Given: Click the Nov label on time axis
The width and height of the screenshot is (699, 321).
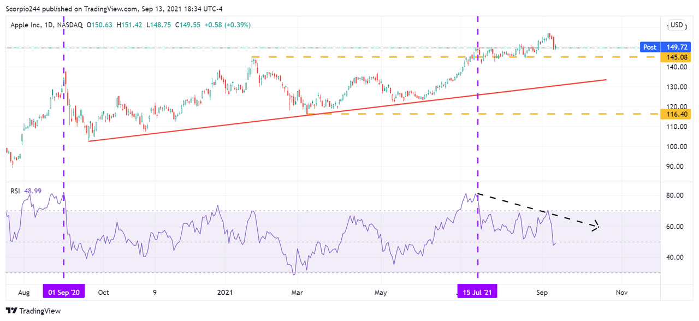Looking at the screenshot, I should click(x=622, y=293).
